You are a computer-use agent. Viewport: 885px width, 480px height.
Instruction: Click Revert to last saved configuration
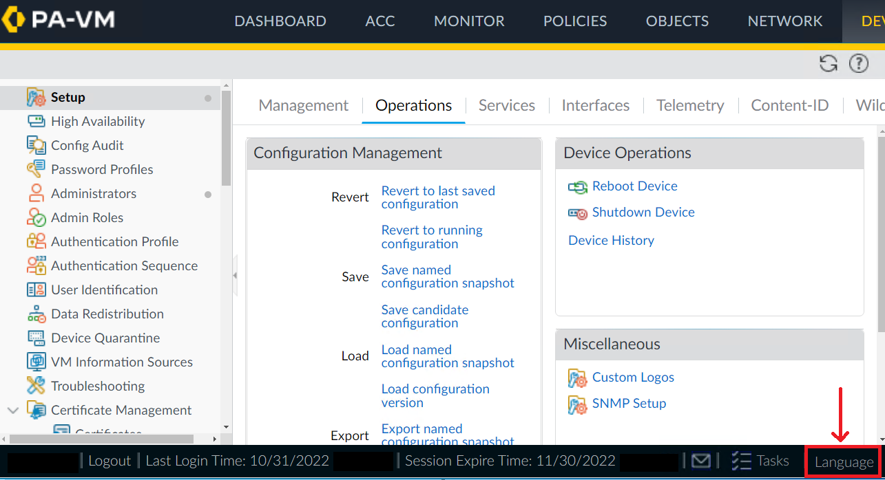tap(437, 197)
